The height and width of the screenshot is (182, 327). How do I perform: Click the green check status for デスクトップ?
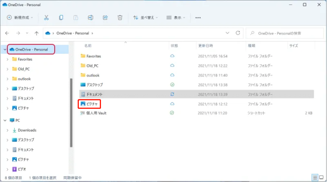pos(172,85)
